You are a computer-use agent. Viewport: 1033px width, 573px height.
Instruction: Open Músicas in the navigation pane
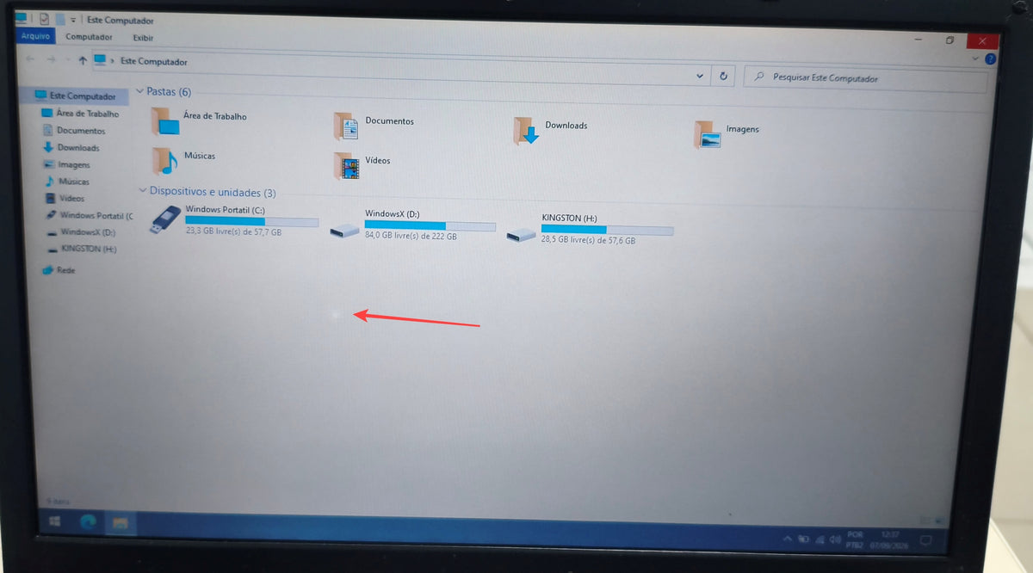pyautogui.click(x=67, y=182)
